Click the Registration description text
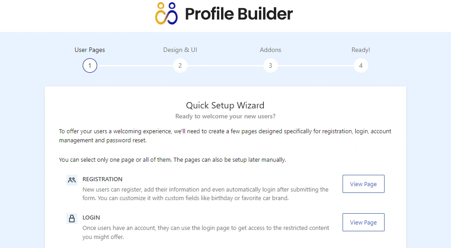Viewport: 451px width, 248px height. pos(205,194)
